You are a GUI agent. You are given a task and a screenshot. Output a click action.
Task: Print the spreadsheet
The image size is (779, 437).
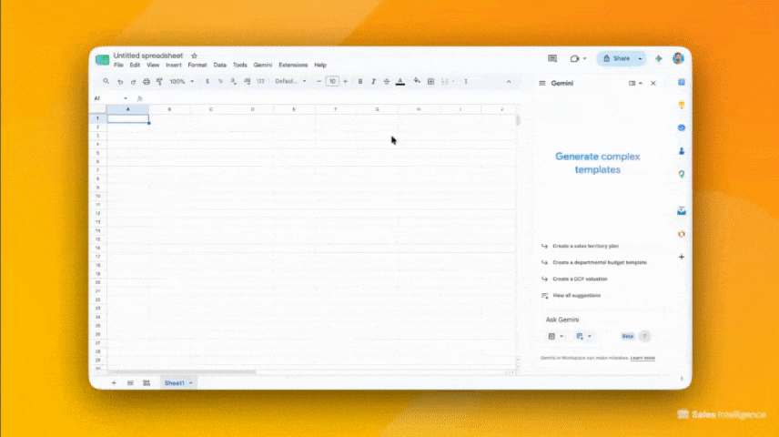point(146,82)
